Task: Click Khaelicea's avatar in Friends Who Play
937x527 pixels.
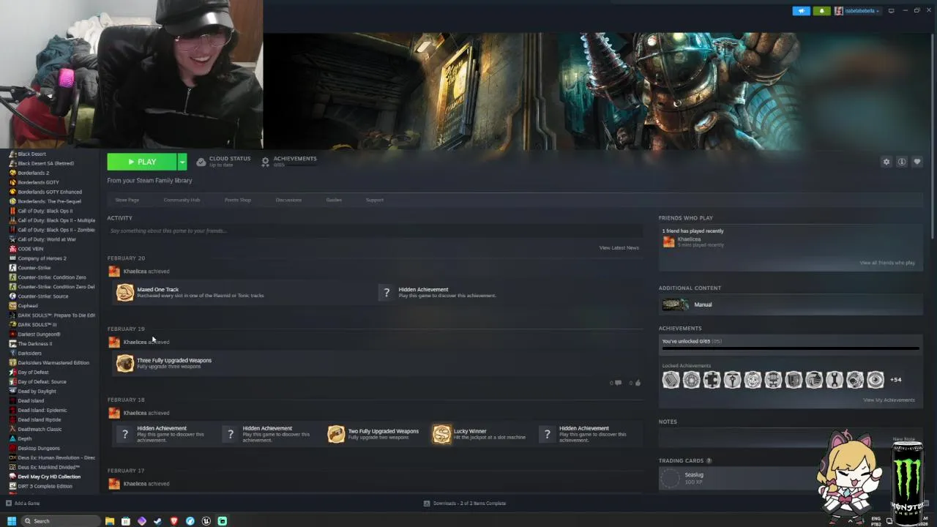Action: click(668, 242)
